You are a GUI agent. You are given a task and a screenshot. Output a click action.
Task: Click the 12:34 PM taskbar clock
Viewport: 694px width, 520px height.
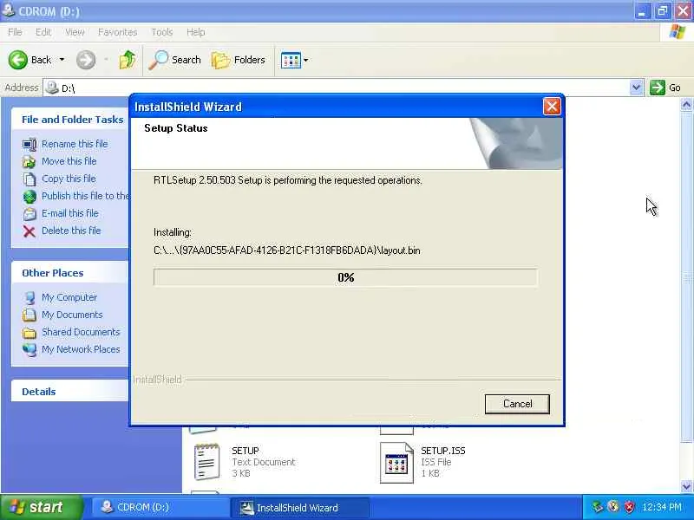coord(662,507)
